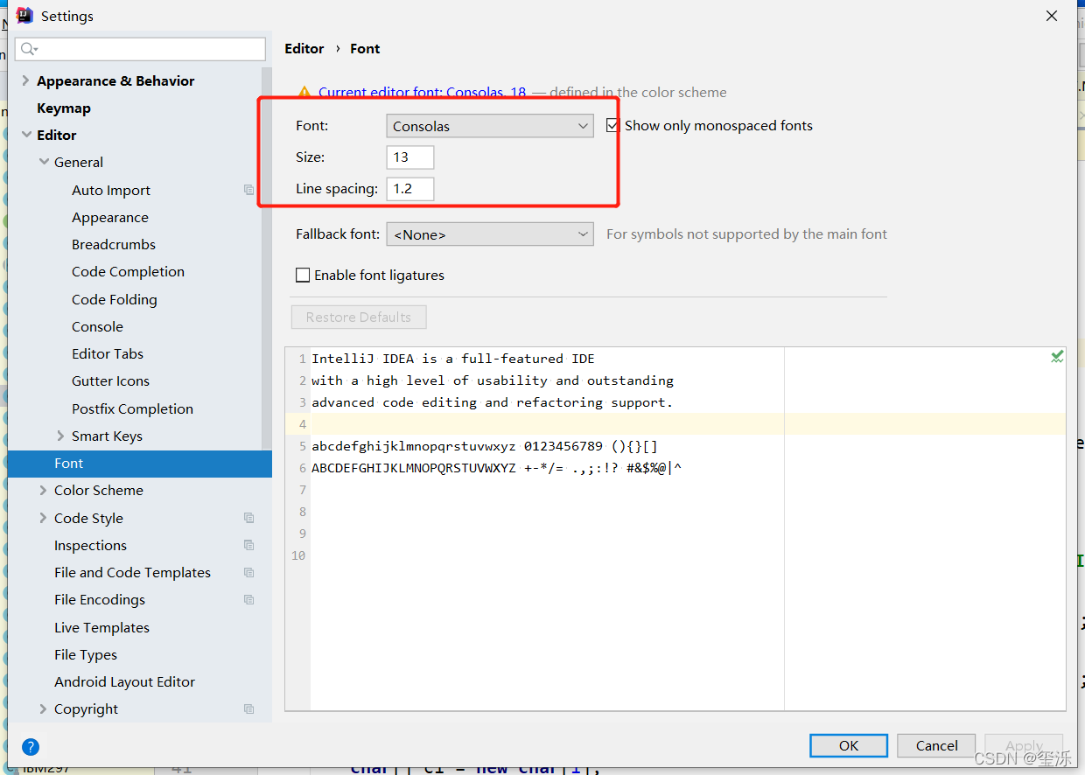1085x775 pixels.
Task: Click the per-project copy icon beside Copyright
Action: (x=248, y=709)
